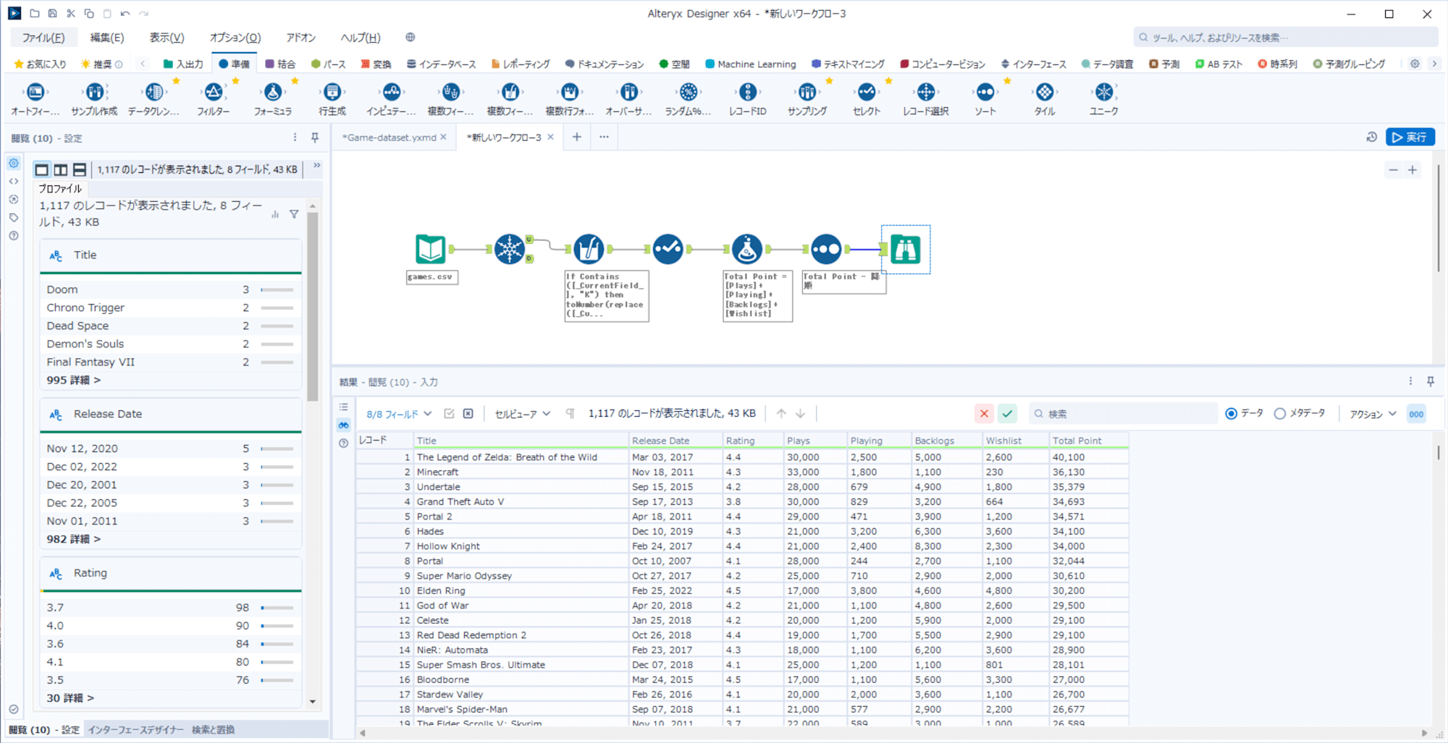Click the red X cancel button
Viewport: 1448px width, 743px height.
(984, 414)
